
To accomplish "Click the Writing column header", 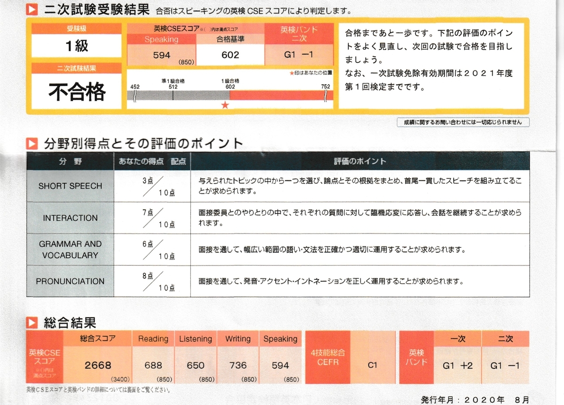I will pyautogui.click(x=238, y=339).
